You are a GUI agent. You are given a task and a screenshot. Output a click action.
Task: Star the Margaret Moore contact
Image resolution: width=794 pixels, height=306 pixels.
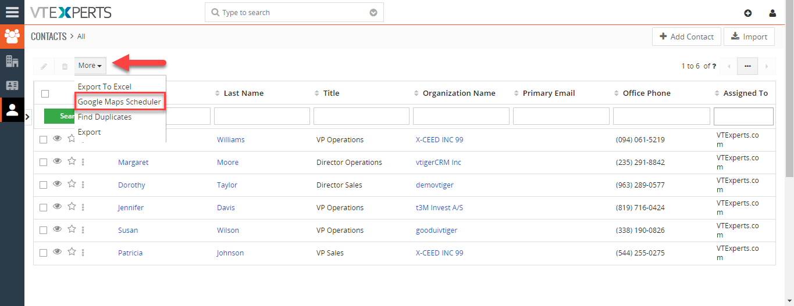(72, 161)
